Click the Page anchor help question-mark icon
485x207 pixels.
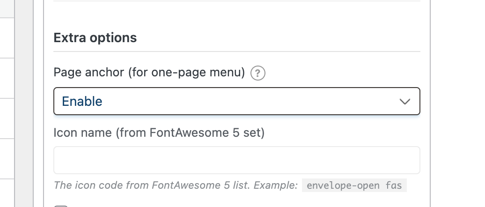point(258,74)
